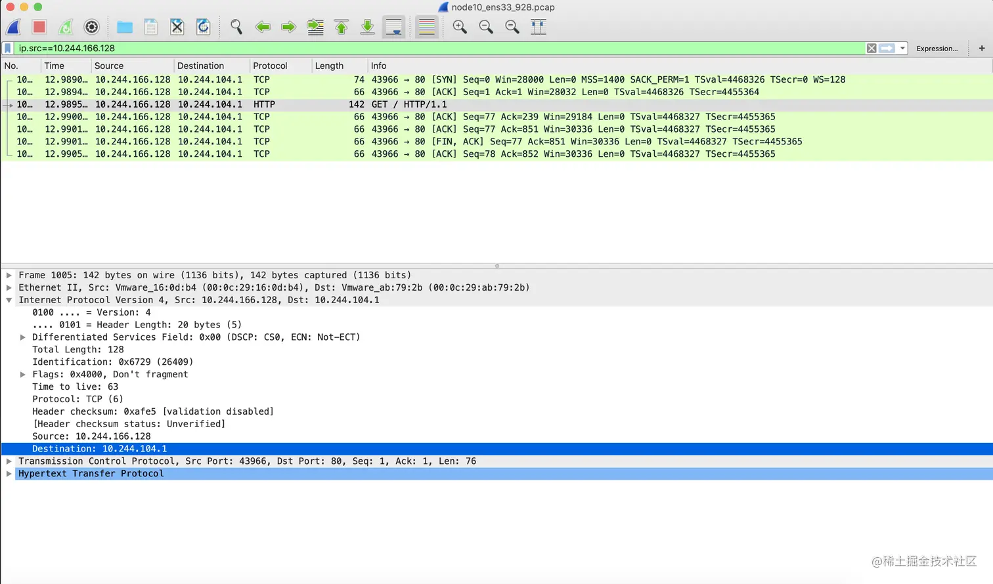
Task: Sort by the Source column header
Action: [x=133, y=66]
